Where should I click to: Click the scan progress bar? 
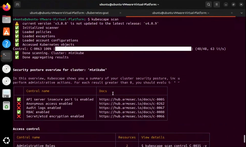(123, 49)
